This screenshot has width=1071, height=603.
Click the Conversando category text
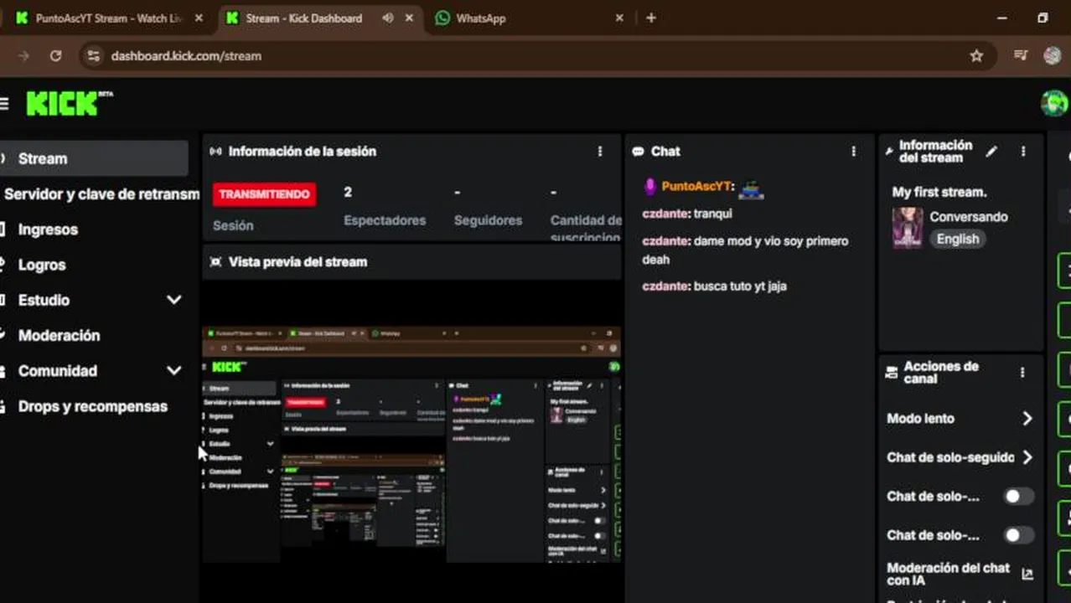pos(969,217)
